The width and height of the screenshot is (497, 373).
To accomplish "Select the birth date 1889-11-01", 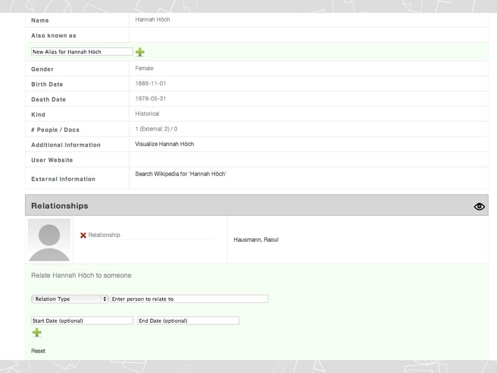I will [x=151, y=83].
